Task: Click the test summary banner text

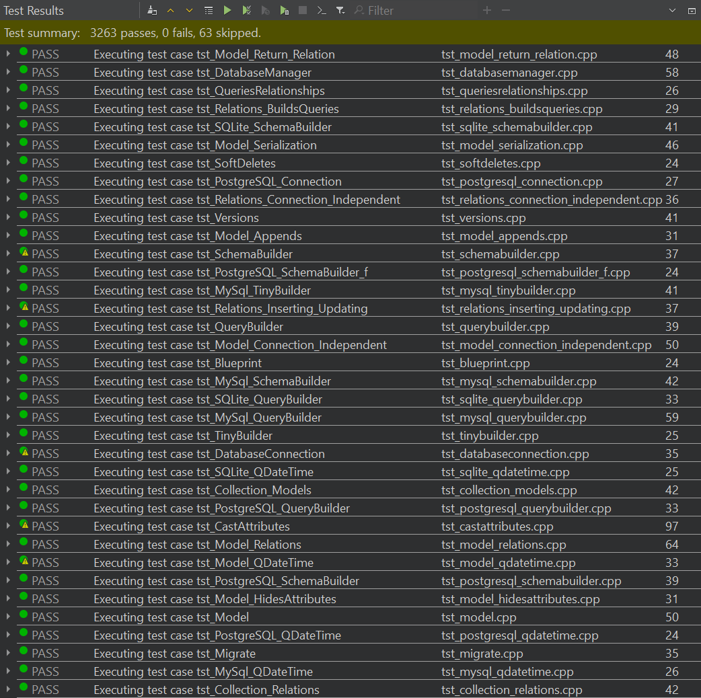Action: coord(133,33)
